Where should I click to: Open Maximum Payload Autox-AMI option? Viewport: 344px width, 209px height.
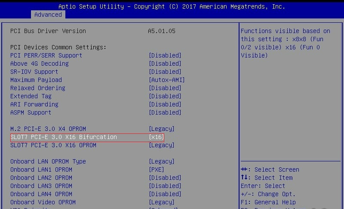click(166, 80)
